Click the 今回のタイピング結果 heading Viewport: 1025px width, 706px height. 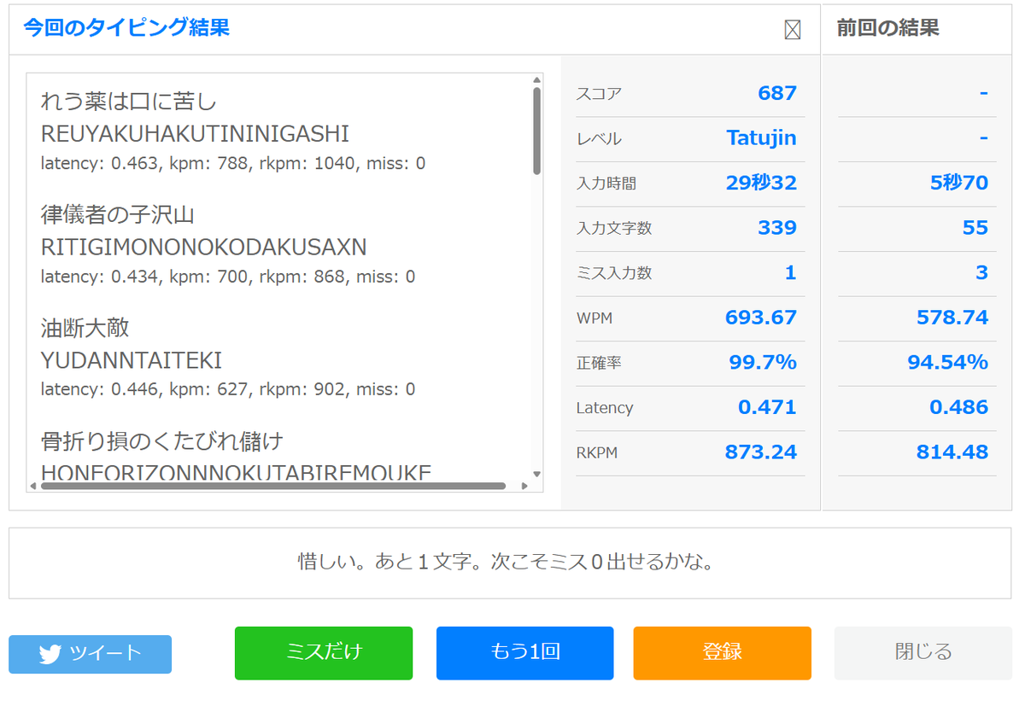[126, 27]
